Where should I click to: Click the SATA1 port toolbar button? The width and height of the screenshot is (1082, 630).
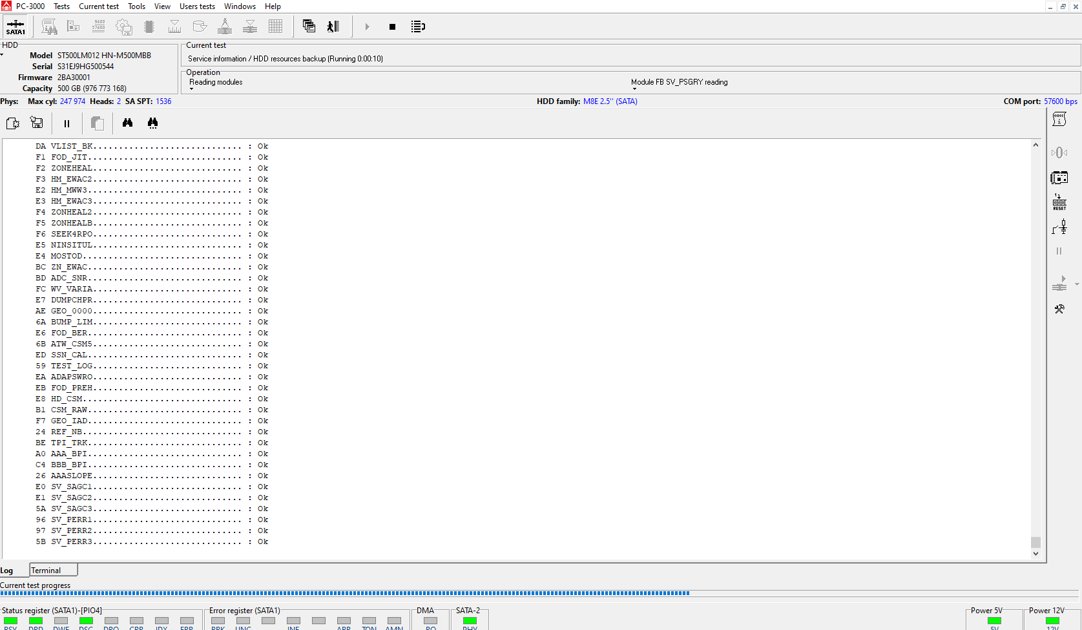tap(16, 27)
